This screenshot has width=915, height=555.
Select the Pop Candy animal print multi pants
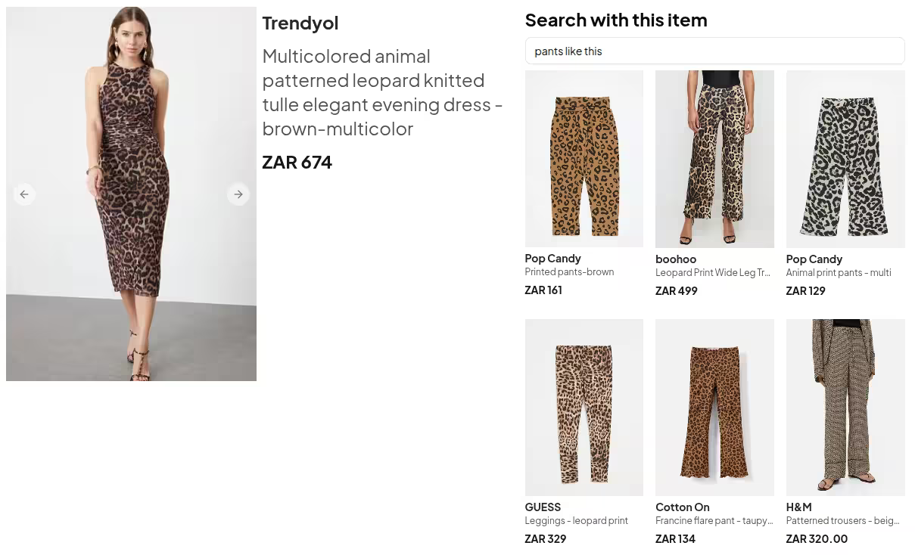point(845,159)
